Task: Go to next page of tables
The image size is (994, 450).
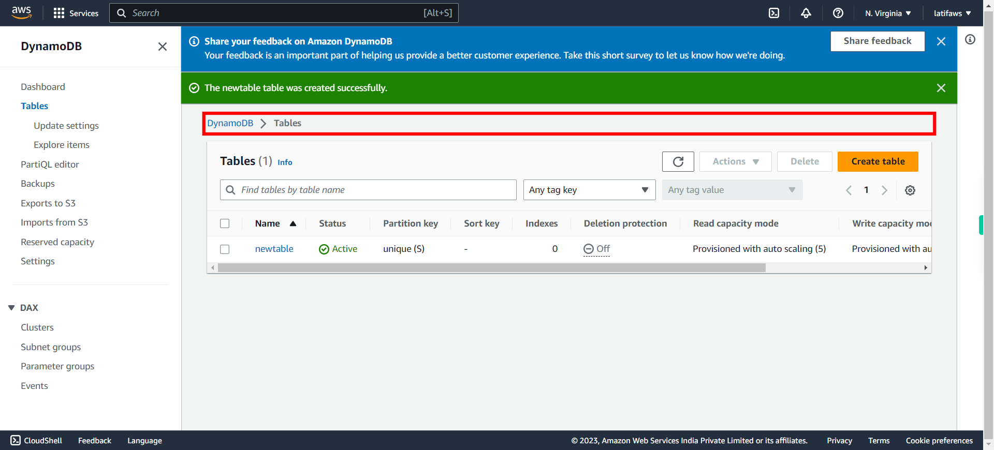Action: [x=885, y=190]
